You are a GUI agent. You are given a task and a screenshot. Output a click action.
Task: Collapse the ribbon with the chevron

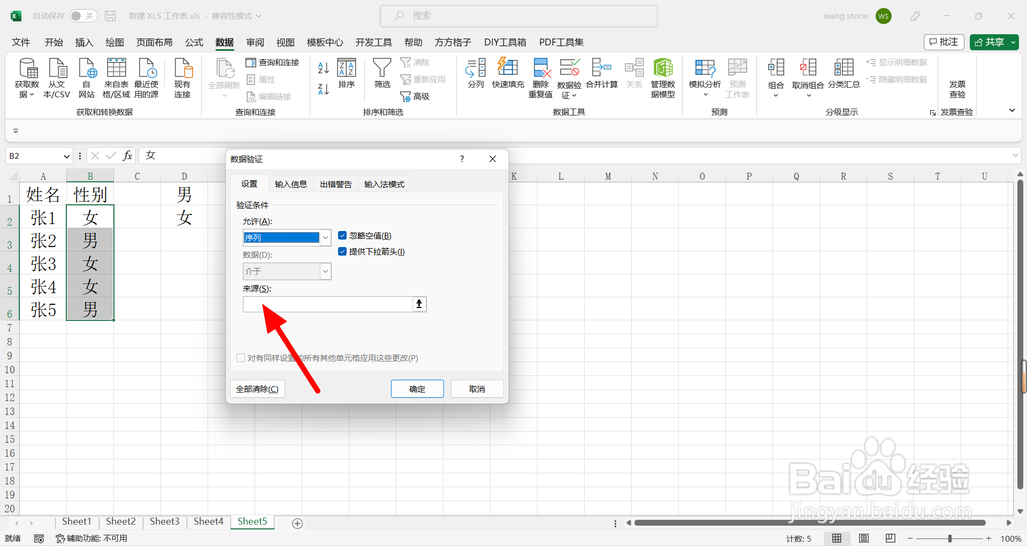[x=1012, y=110]
